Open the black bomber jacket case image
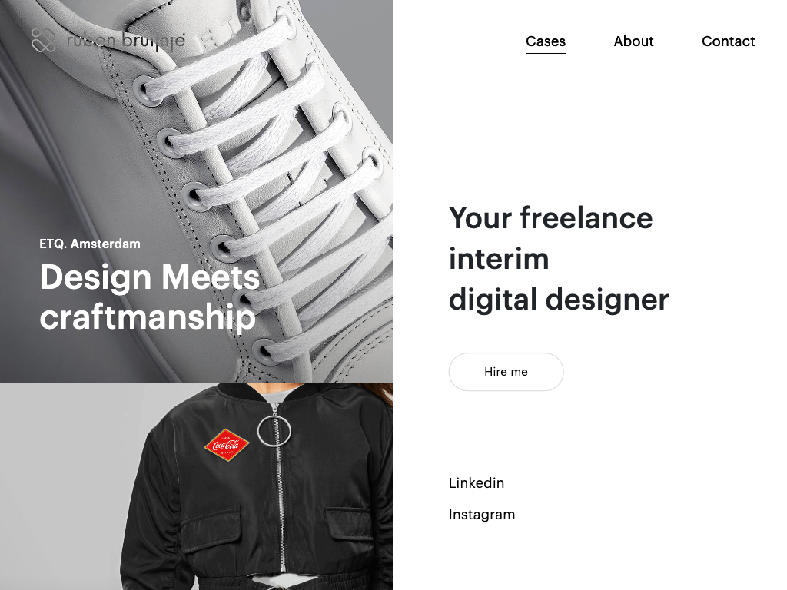This screenshot has width=787, height=590. [197, 486]
